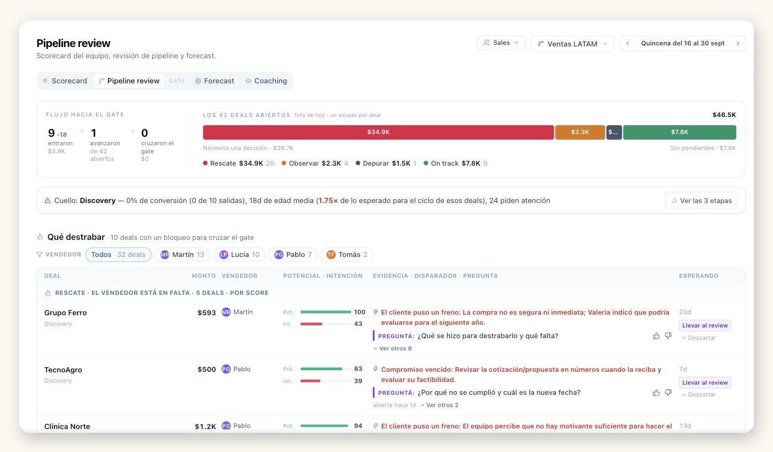This screenshot has height=452, width=773.
Task: Click Llevar al review for Grupo Ferro
Action: pyautogui.click(x=705, y=325)
